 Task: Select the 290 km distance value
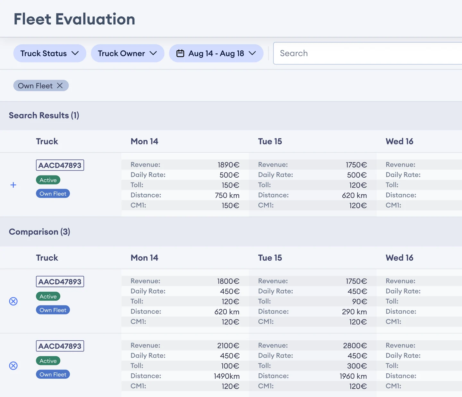click(355, 312)
